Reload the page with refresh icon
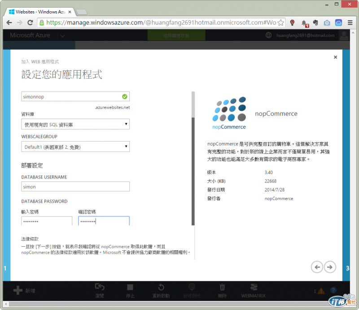 pos(30,22)
